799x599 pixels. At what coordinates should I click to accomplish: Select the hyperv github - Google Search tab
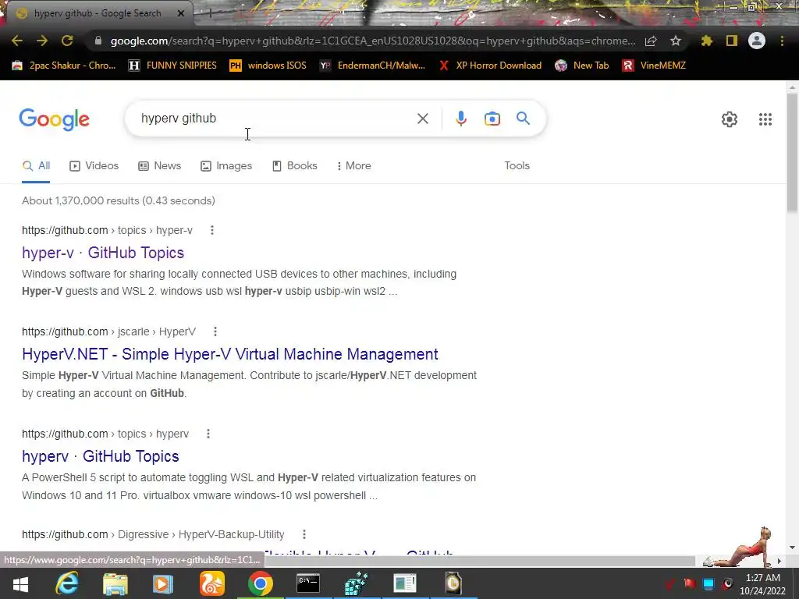click(x=97, y=13)
